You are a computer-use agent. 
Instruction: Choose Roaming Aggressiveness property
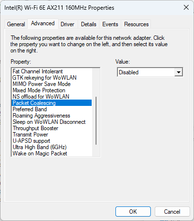pyautogui.click(x=52, y=116)
